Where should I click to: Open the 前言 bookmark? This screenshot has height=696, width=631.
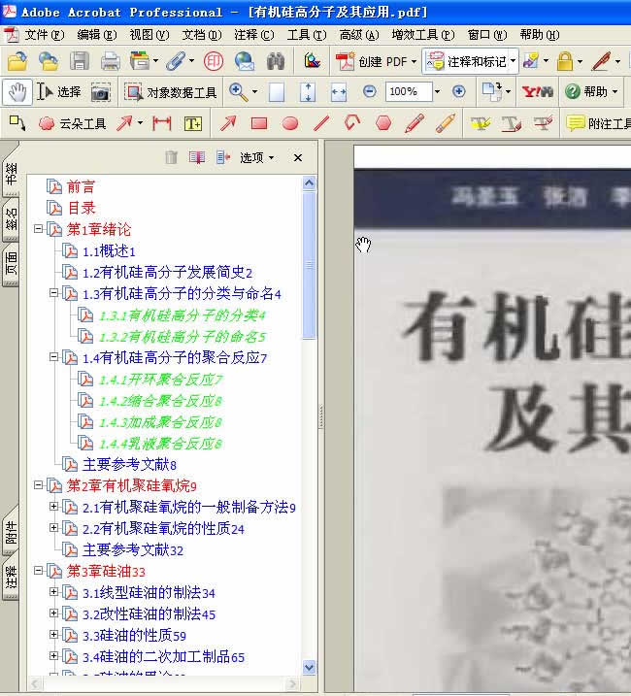pyautogui.click(x=81, y=186)
